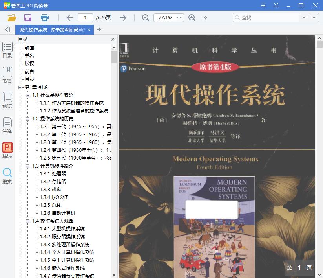This screenshot has height=278, width=323.
Task: Open 1.4.6 嵌入式操作系统 entry
Action: [62, 268]
